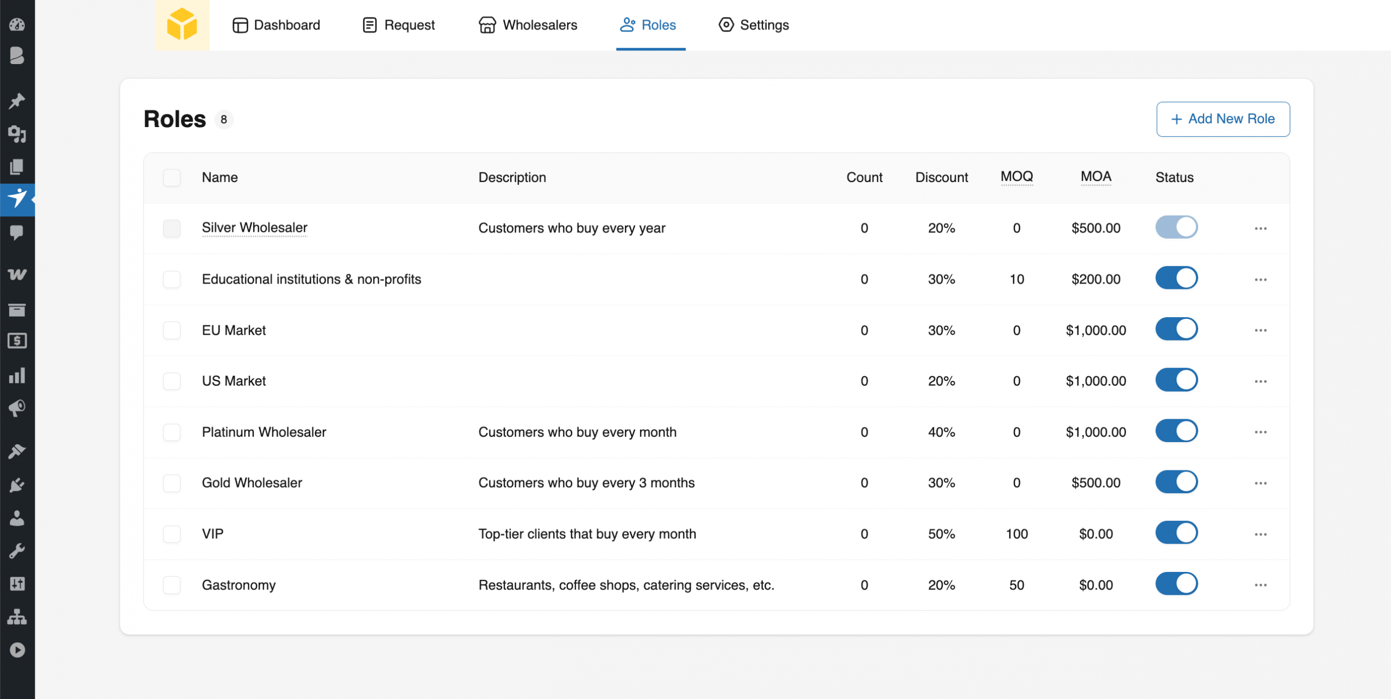Open three-dot menu for Gastronomy role
1391x699 pixels.
tap(1261, 585)
